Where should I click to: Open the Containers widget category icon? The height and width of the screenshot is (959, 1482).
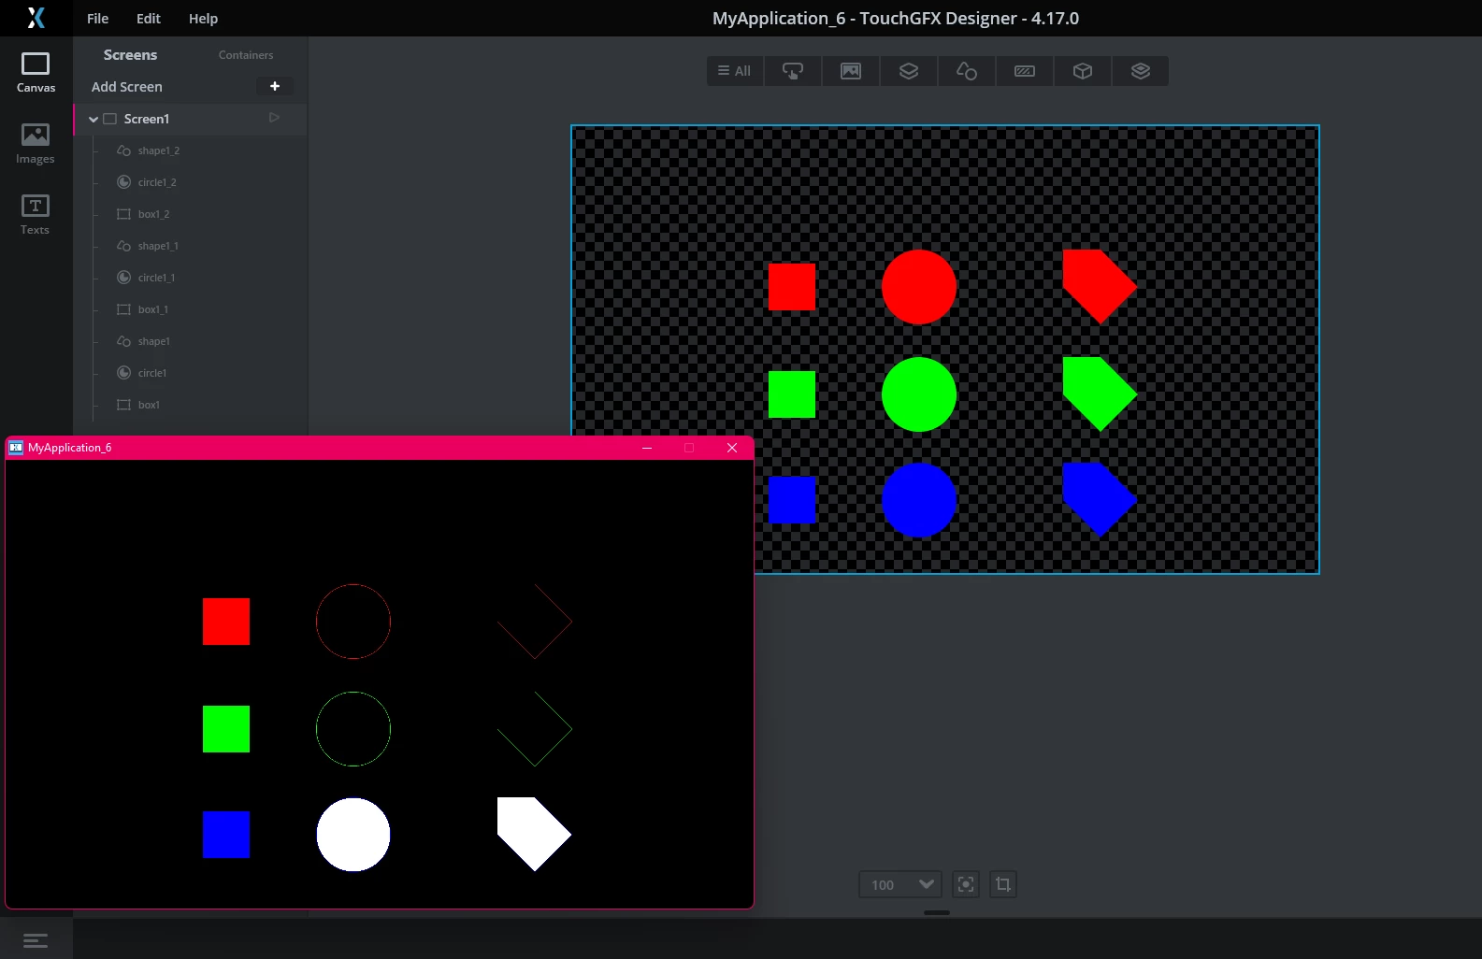coord(909,71)
